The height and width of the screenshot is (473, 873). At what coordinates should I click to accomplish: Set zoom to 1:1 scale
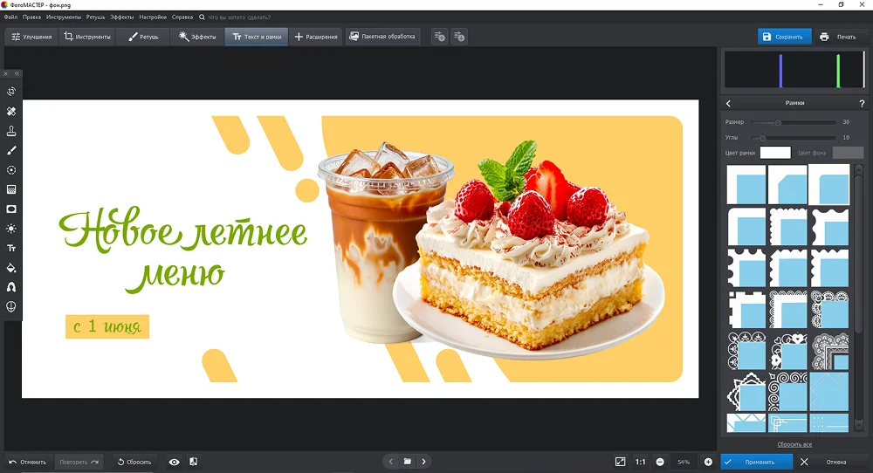641,462
